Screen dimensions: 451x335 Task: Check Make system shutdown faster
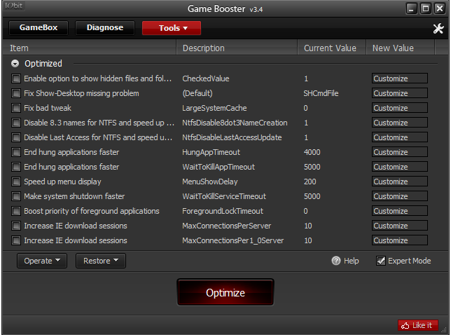[16, 196]
